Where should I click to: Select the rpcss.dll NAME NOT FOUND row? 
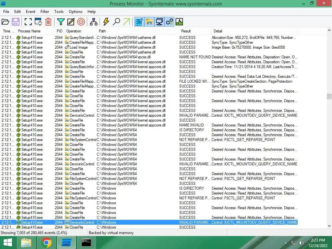[149, 57]
